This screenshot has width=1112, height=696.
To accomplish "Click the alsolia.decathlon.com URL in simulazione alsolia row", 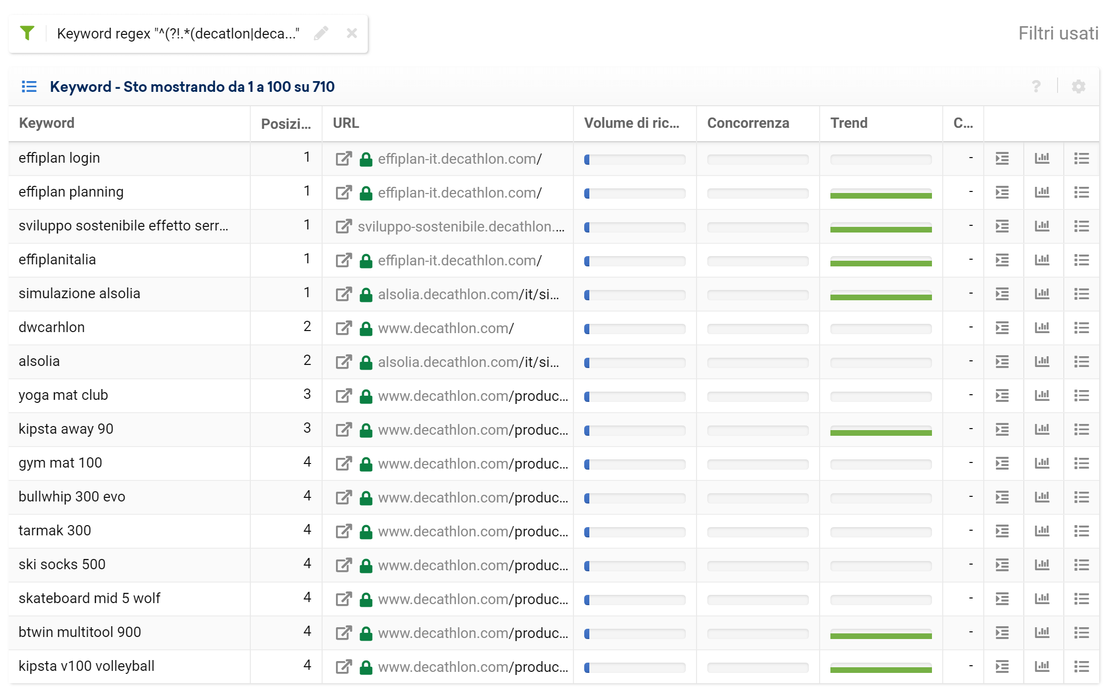I will [468, 295].
